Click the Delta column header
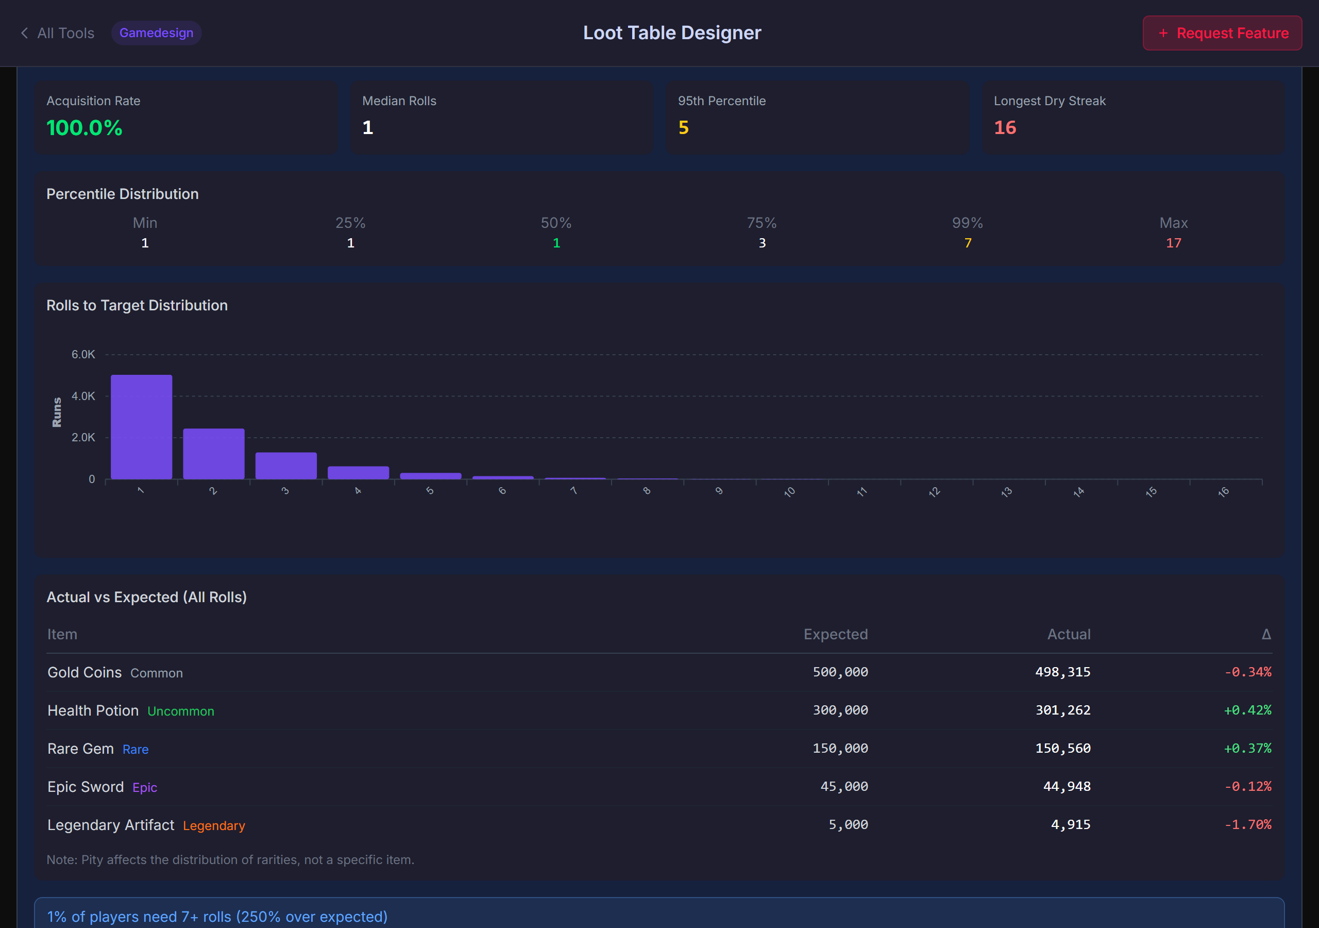The height and width of the screenshot is (928, 1319). (1266, 634)
